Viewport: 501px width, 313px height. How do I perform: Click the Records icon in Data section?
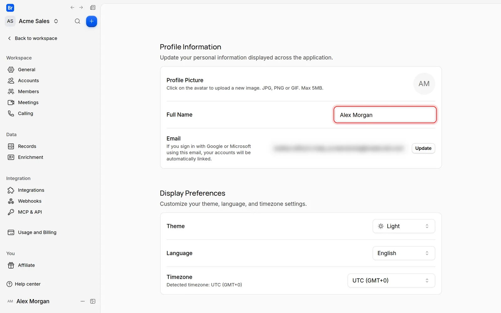(11, 146)
